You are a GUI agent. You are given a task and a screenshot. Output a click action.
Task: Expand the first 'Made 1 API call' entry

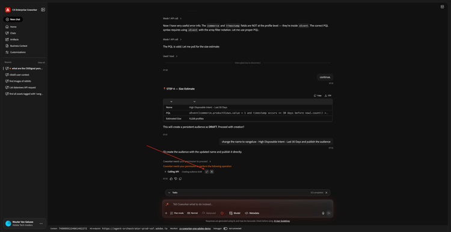click(173, 19)
